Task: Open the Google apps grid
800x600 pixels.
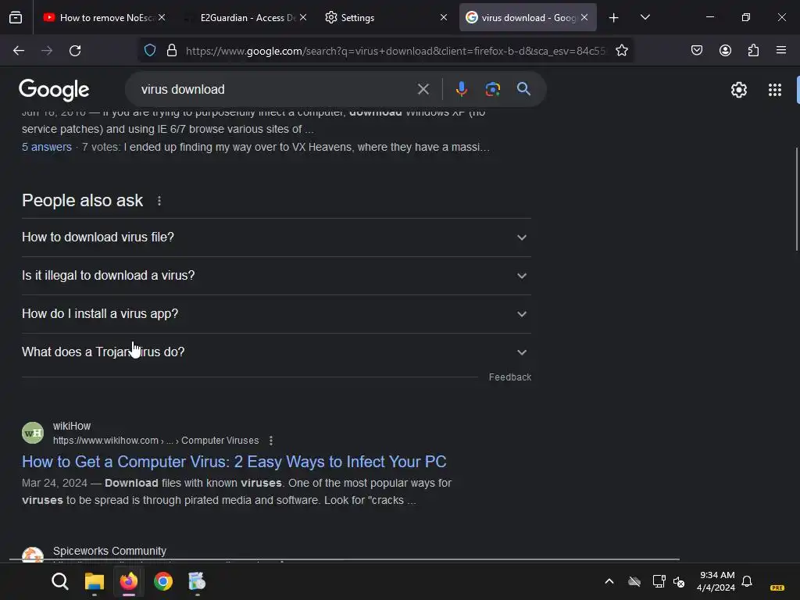Action: [x=774, y=90]
